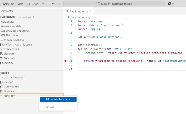
Task: Open workspace Functions list item
Action: coord(10,58)
